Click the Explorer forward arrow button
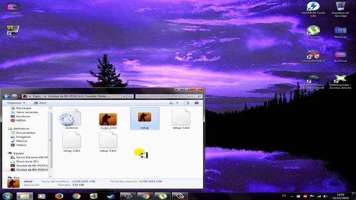 tap(14, 96)
